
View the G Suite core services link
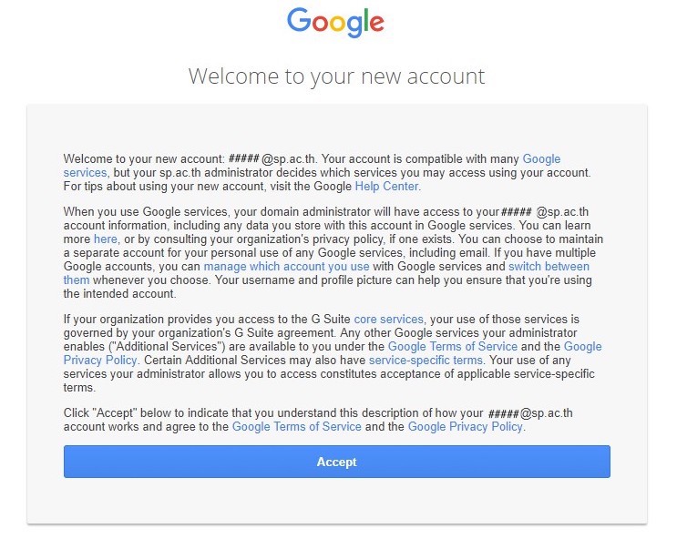point(388,320)
